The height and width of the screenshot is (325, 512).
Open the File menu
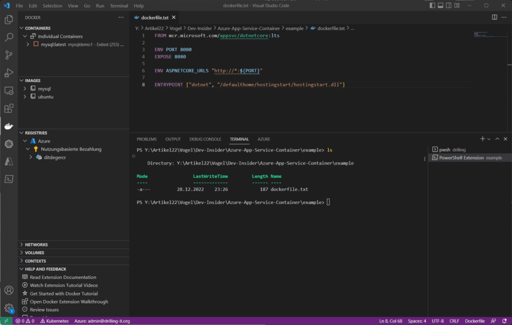19,5
